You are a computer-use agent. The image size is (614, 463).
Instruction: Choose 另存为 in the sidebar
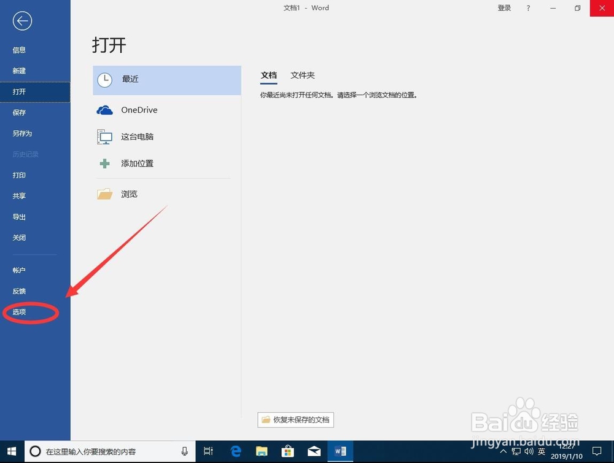pyautogui.click(x=22, y=133)
